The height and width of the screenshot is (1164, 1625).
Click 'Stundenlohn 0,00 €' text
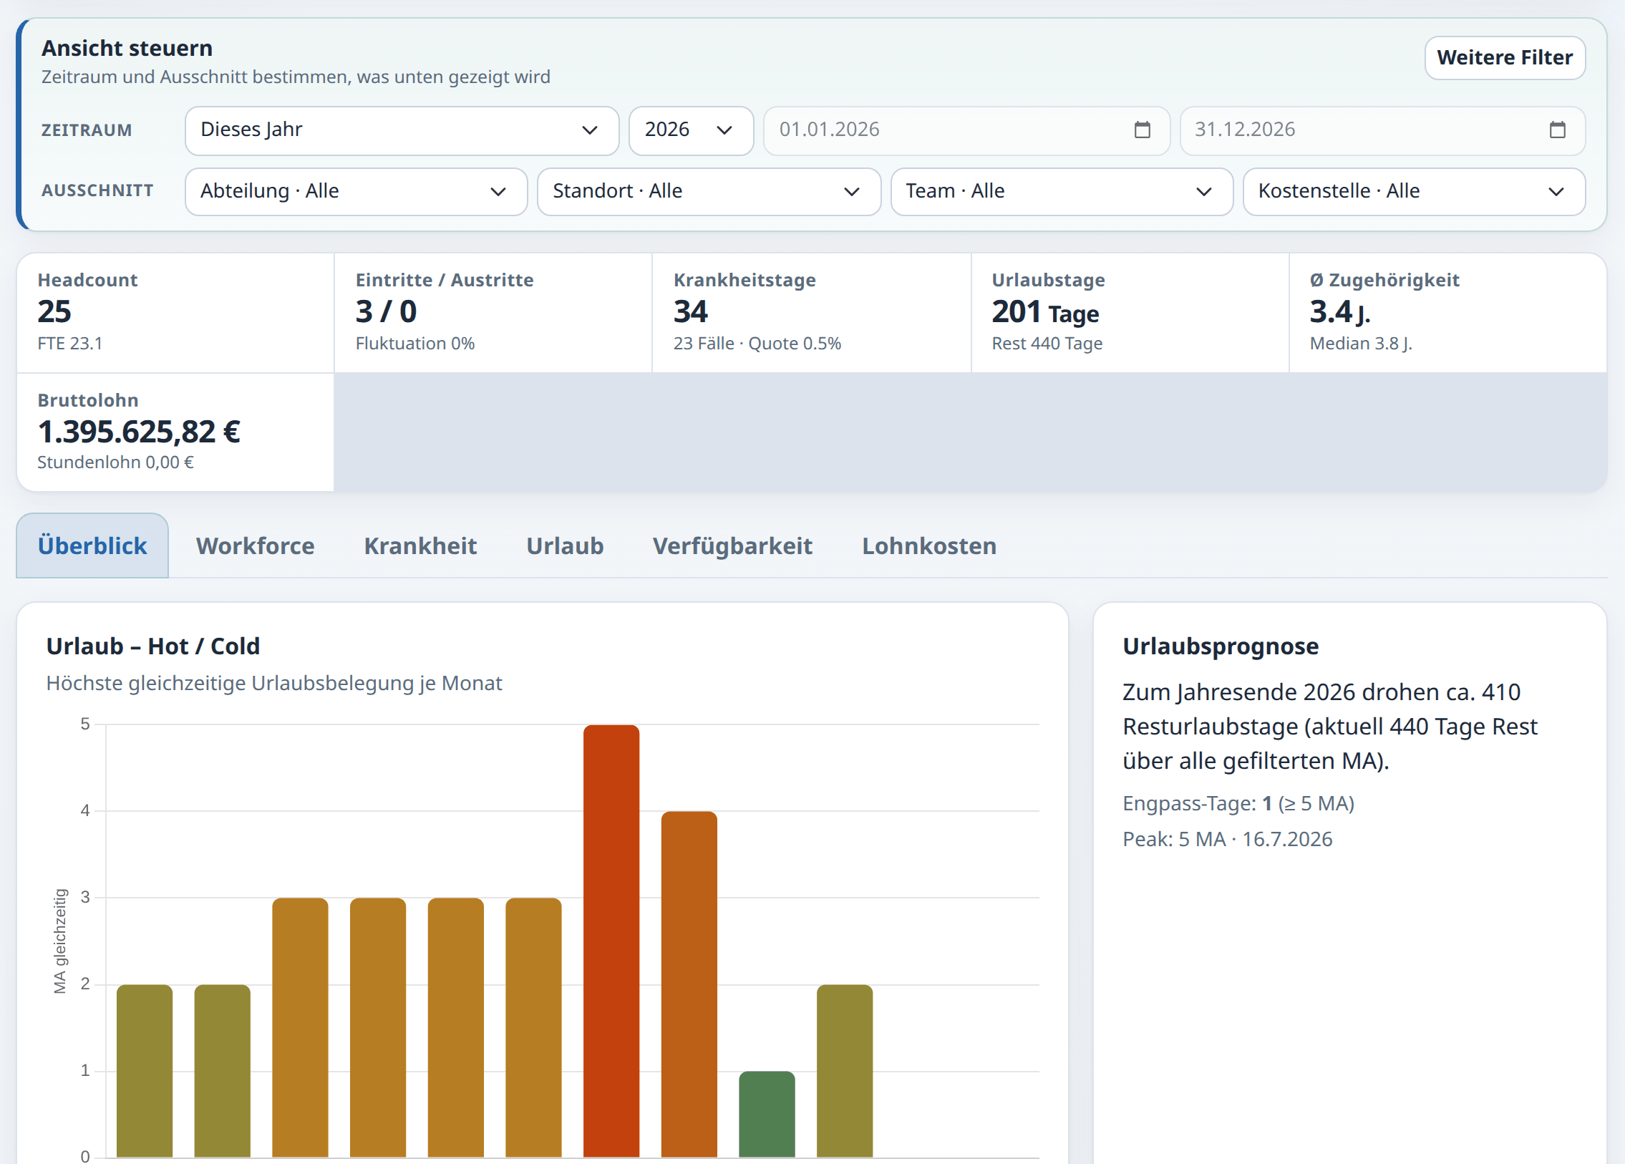click(x=115, y=462)
